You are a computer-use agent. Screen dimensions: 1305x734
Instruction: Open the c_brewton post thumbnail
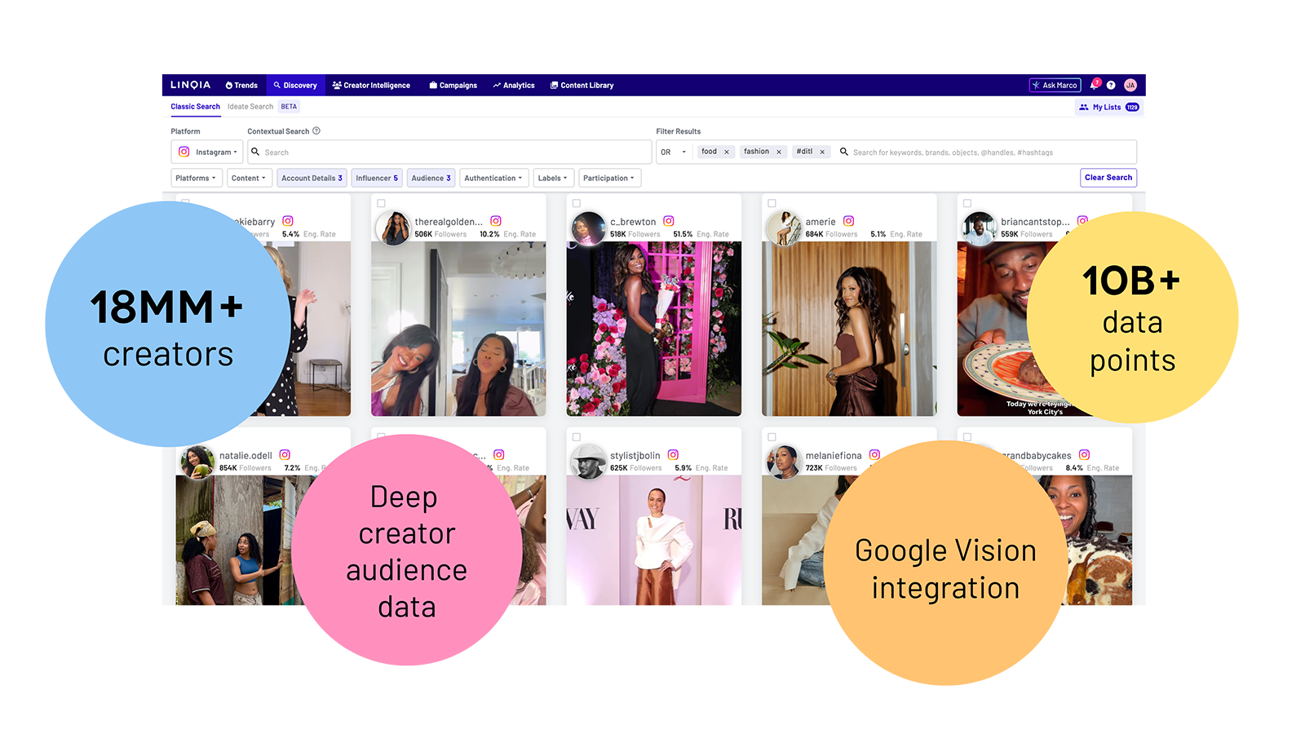654,329
